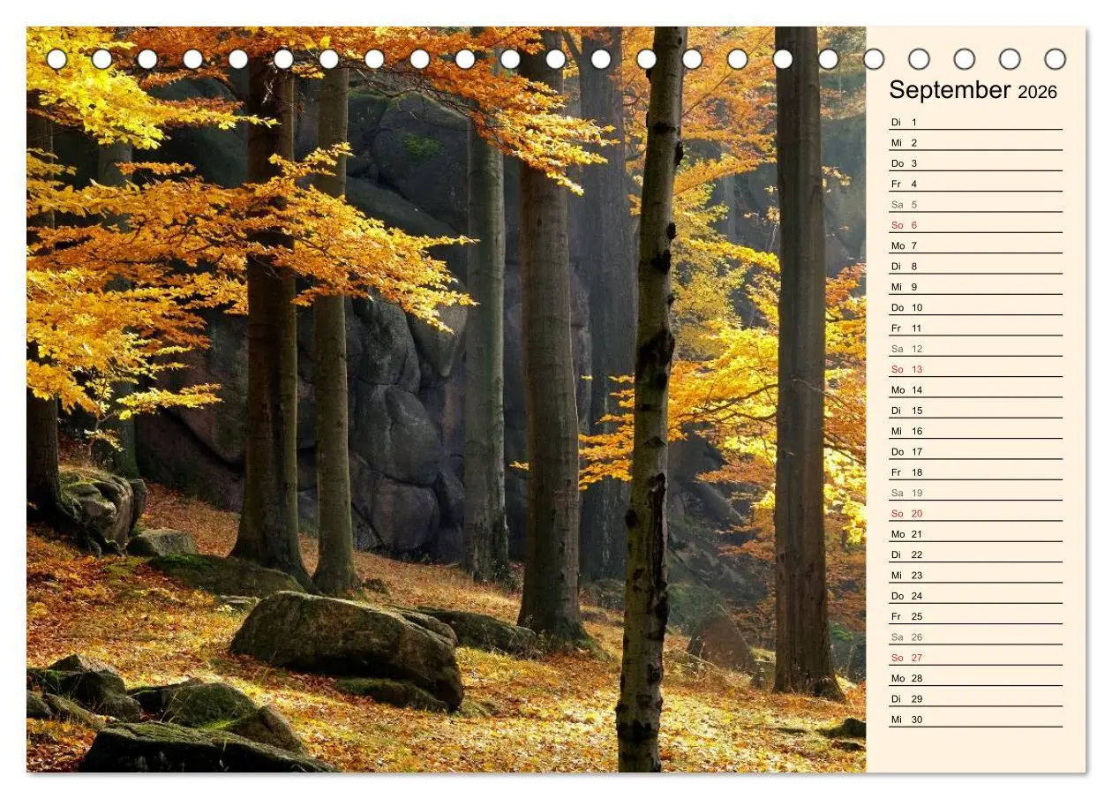Select the row Di 15

(x=975, y=410)
